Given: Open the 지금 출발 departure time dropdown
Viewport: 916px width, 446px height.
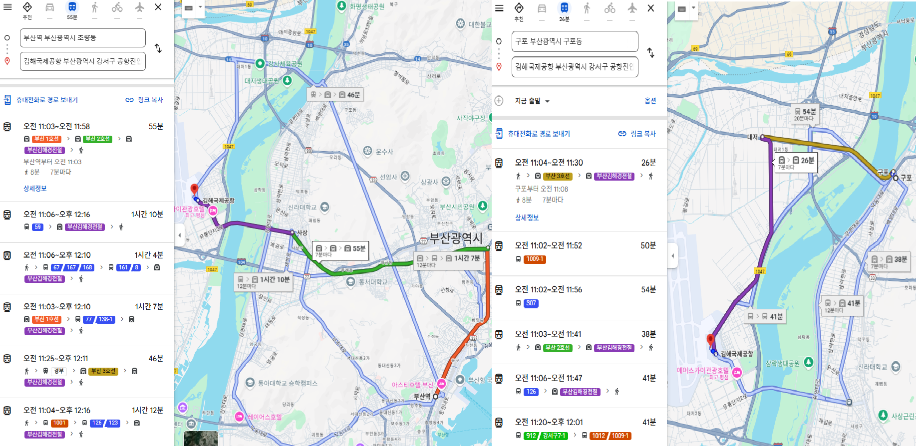Looking at the screenshot, I should (x=532, y=101).
